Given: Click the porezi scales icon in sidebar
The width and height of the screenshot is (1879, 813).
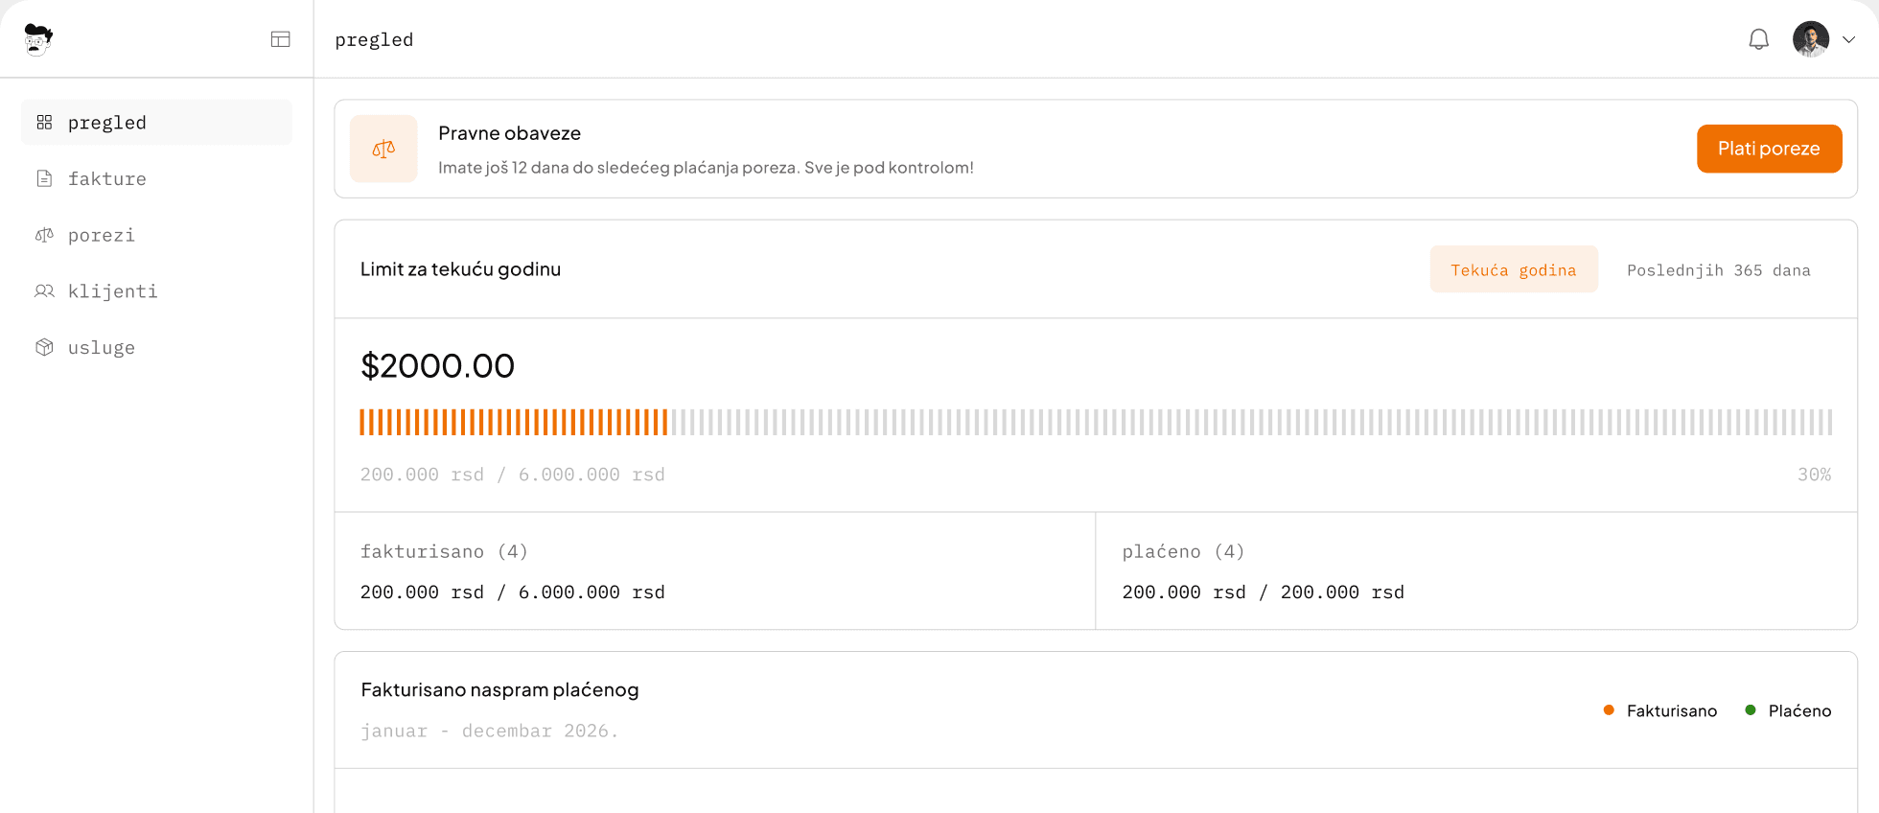Looking at the screenshot, I should tap(44, 235).
